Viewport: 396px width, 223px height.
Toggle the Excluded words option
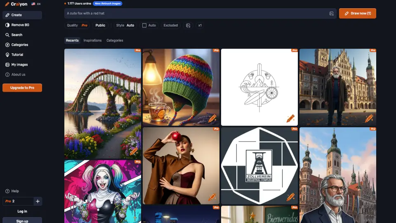tap(170, 25)
